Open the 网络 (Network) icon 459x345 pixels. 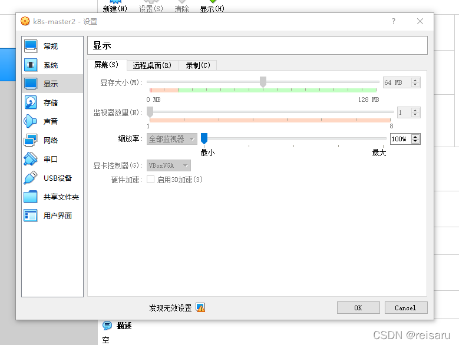31,140
